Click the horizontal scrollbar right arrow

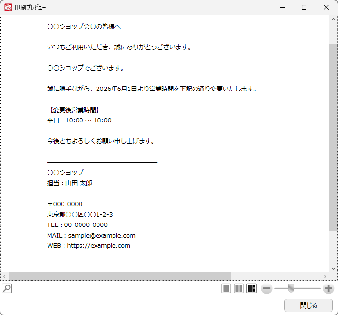point(325,276)
